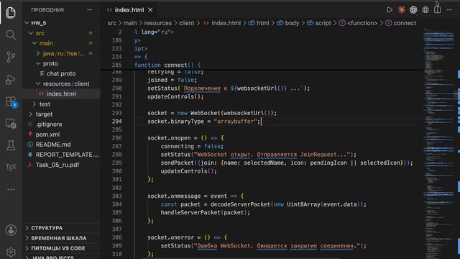
Task: Open Explorer panel More Actions menu
Action: tap(89, 9)
